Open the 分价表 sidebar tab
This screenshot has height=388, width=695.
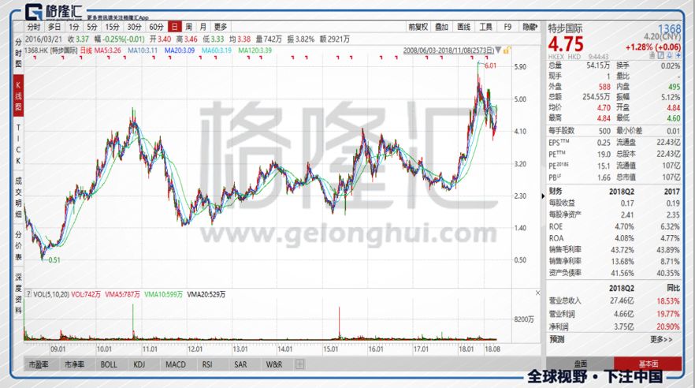[x=18, y=246]
